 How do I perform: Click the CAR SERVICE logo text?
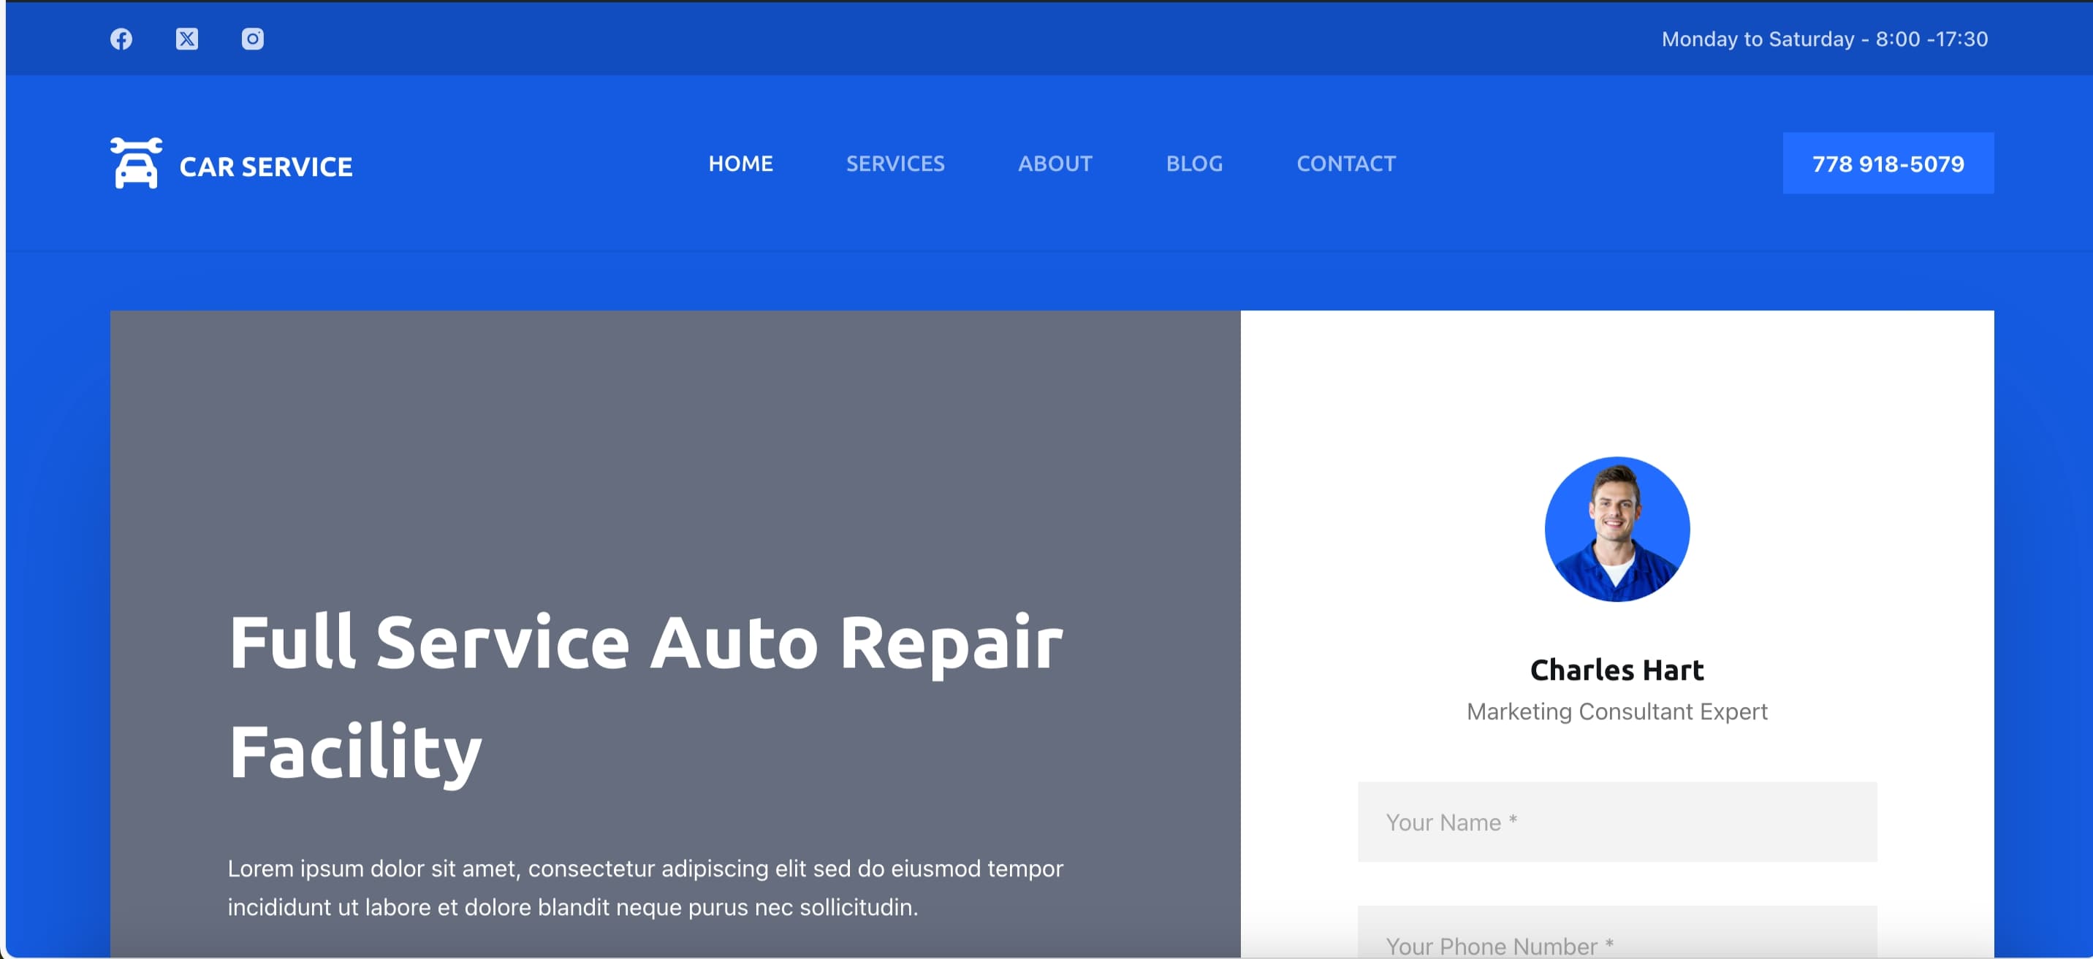[x=266, y=167]
